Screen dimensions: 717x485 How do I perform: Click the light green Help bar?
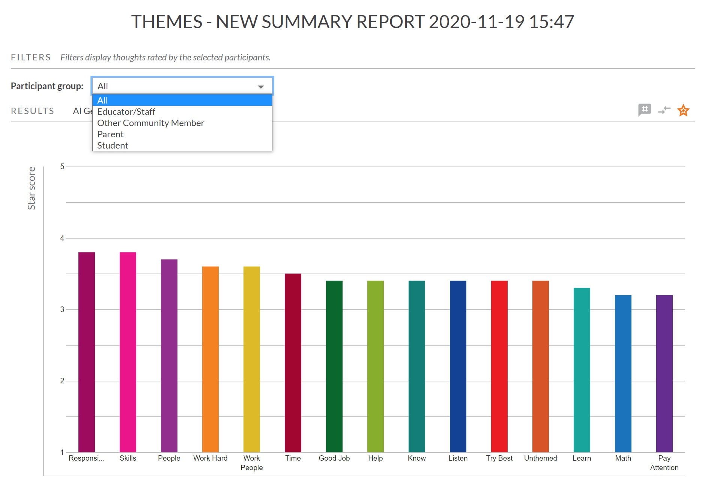(x=376, y=366)
